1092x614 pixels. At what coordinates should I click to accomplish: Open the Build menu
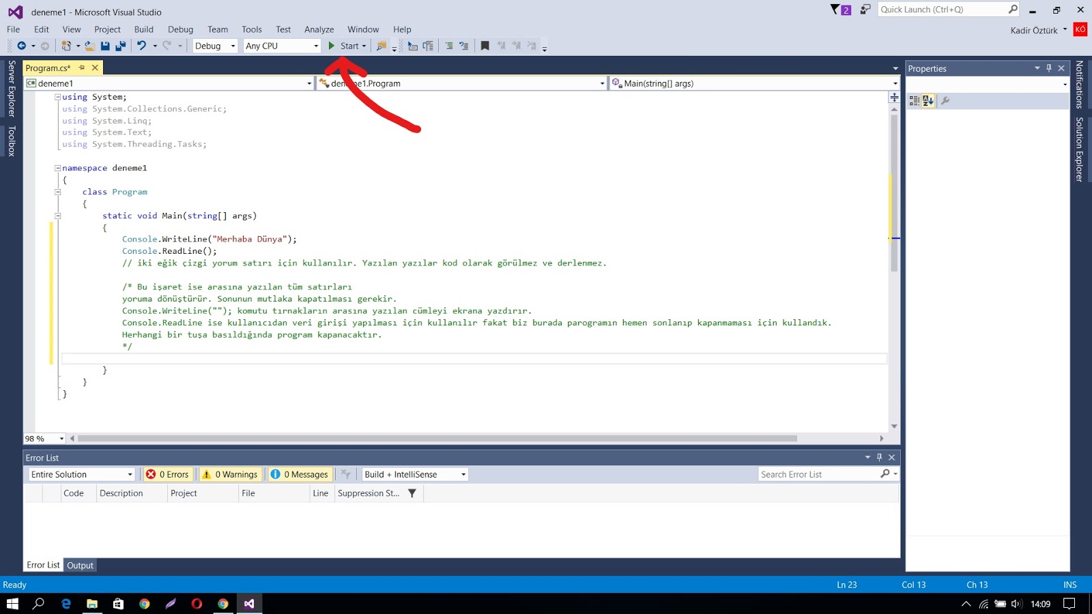[144, 29]
